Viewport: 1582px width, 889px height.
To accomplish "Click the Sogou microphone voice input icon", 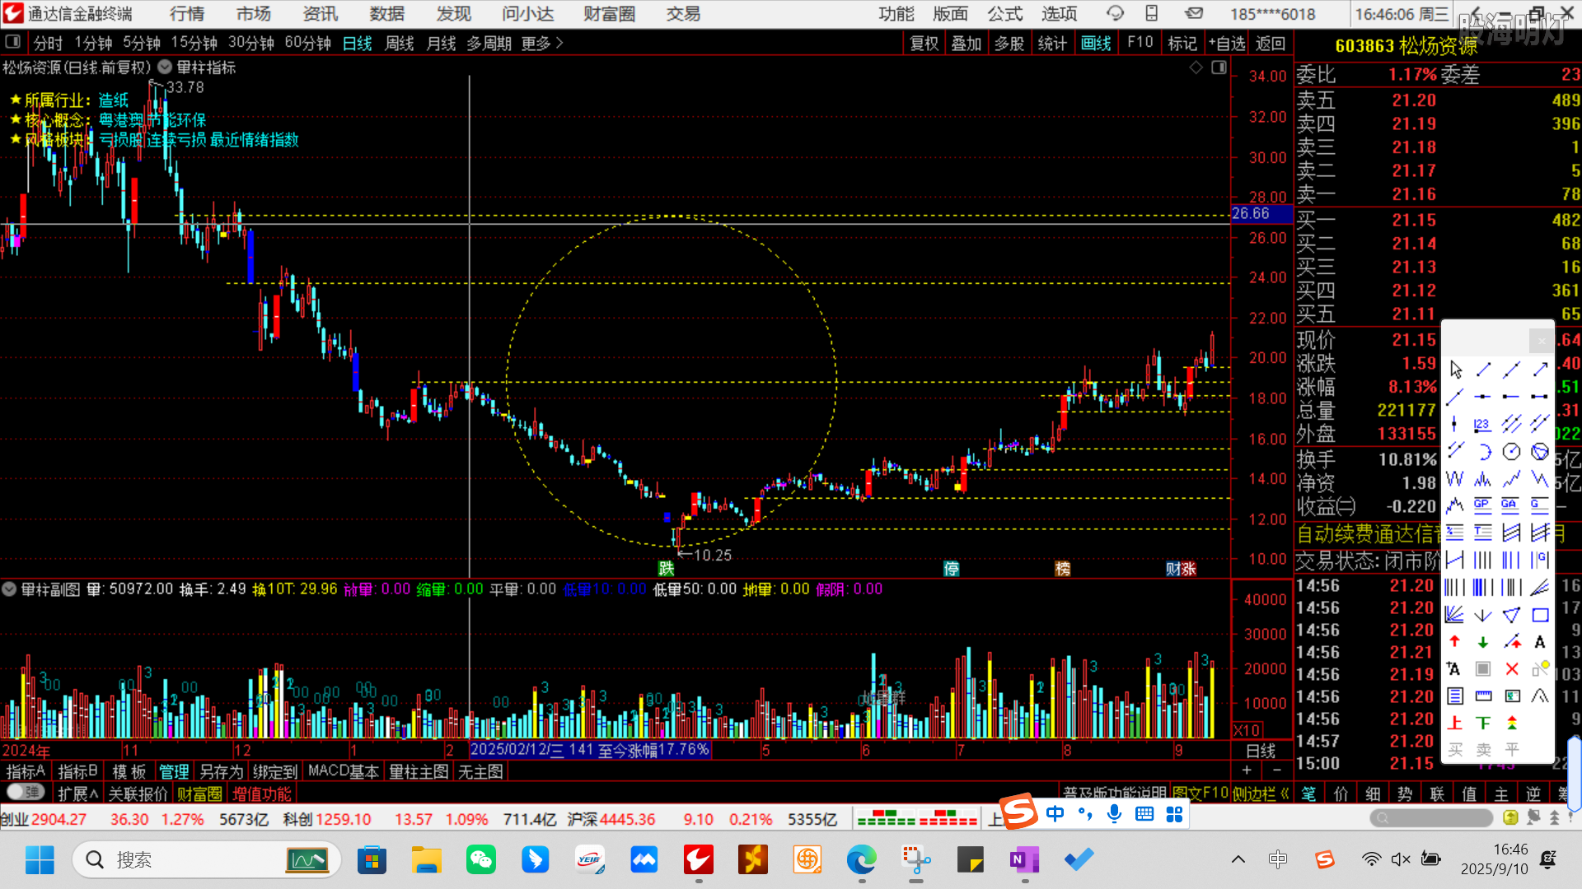I will point(1115,814).
